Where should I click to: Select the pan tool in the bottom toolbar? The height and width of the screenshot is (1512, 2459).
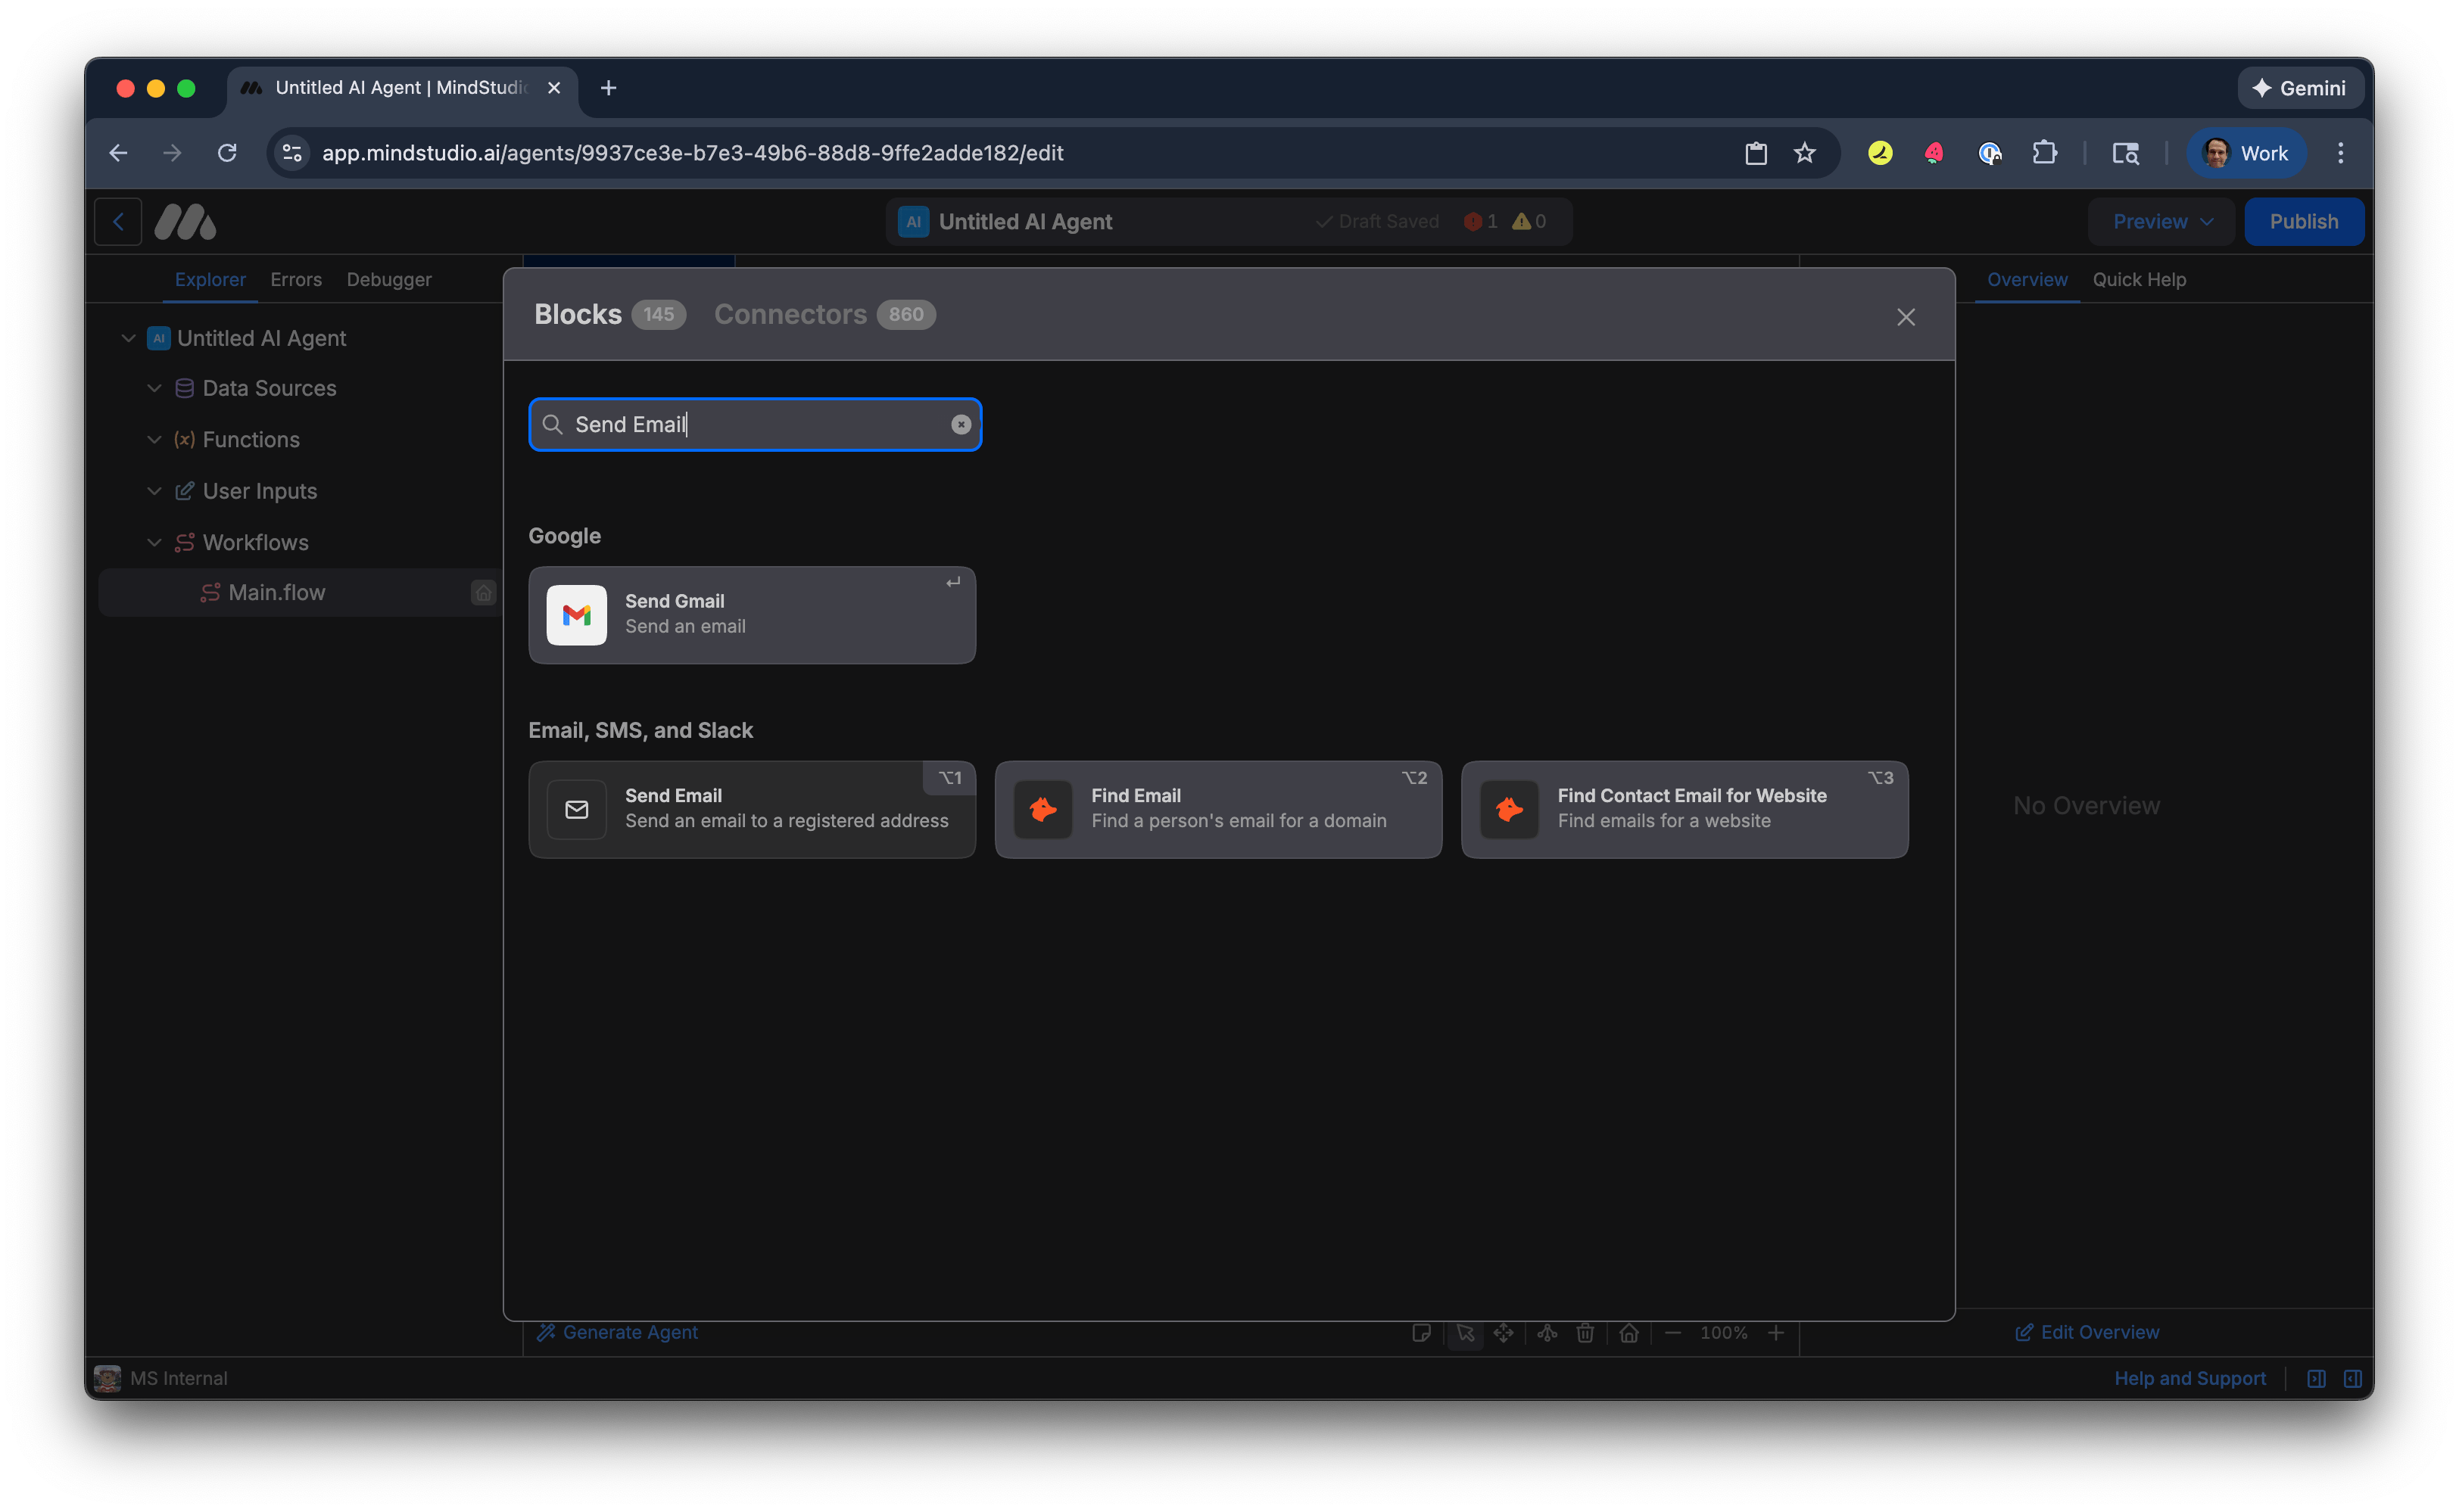coord(1504,1332)
